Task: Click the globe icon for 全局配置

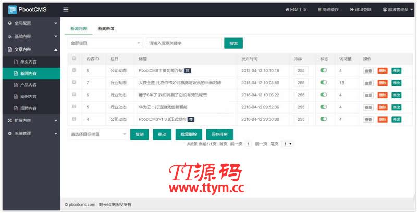Action: (10, 23)
